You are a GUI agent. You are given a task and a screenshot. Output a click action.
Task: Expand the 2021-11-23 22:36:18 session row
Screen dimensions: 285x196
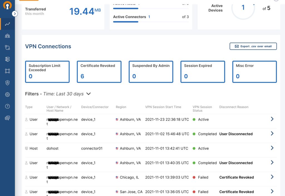tap(272, 119)
